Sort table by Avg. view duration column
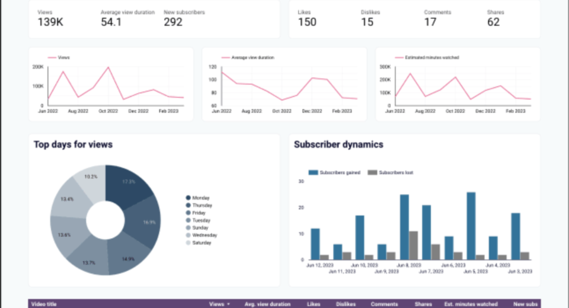Image resolution: width=569 pixels, height=308 pixels. 267,304
